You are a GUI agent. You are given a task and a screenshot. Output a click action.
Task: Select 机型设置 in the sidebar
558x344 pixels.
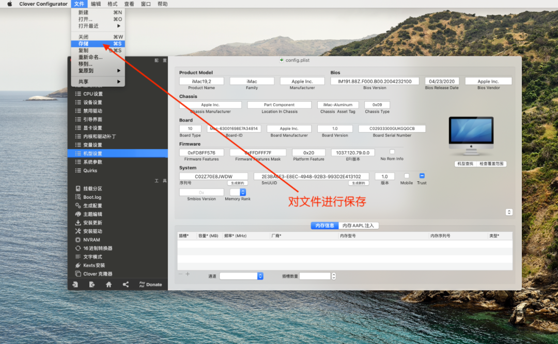click(x=117, y=154)
